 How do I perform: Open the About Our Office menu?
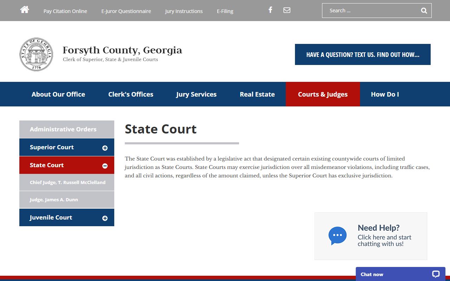58,94
